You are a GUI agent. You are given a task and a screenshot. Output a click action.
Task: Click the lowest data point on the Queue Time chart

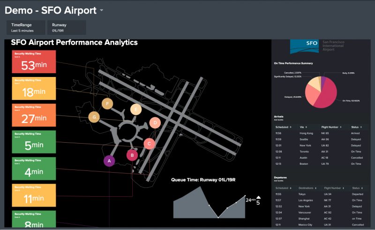coord(218,217)
